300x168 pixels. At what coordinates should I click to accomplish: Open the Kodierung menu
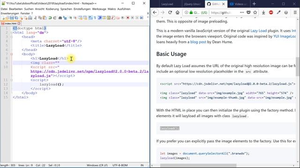(x=52, y=9)
